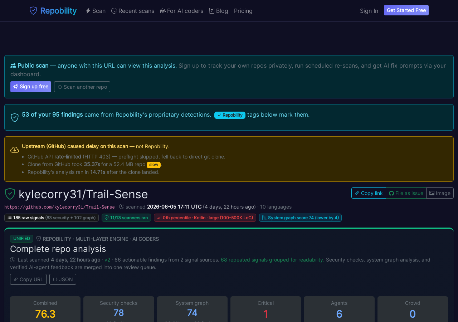Click the 185 raw signals badge
The height and width of the screenshot is (322, 458).
pyautogui.click(x=52, y=218)
